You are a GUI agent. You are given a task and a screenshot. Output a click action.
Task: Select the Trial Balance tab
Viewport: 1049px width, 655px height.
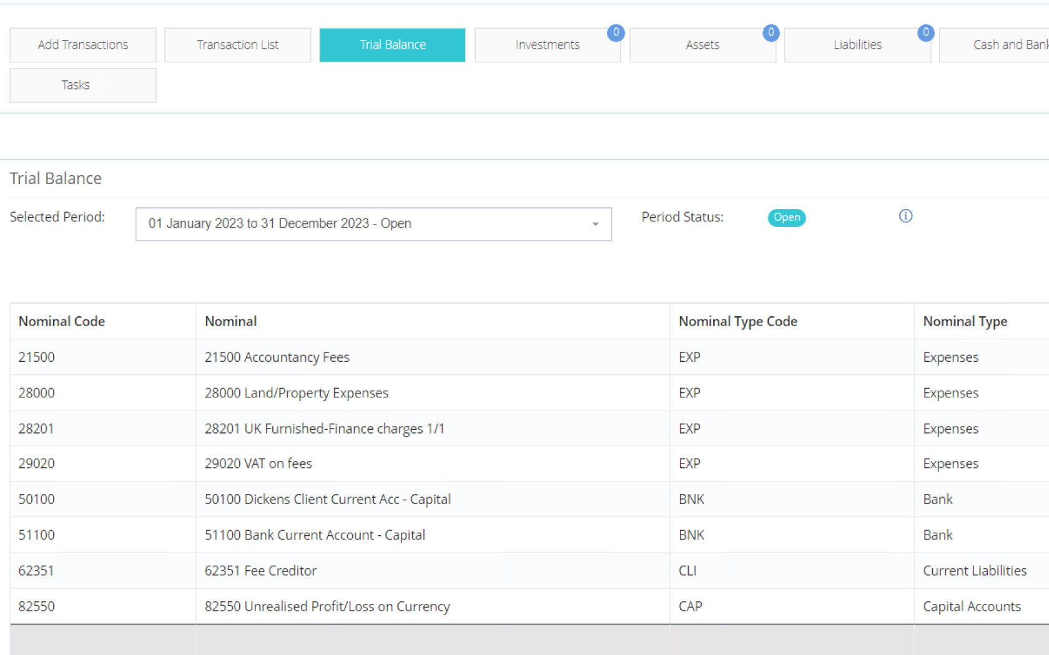tap(392, 45)
